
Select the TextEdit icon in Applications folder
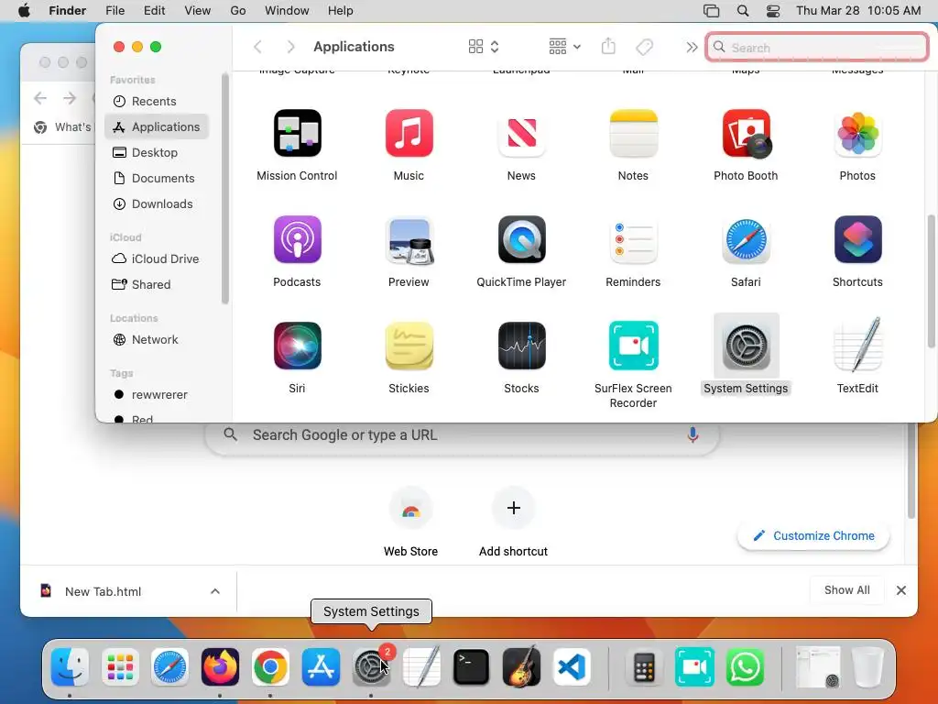857,346
